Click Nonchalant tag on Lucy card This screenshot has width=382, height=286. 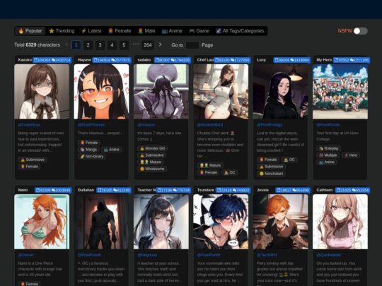(x=271, y=174)
